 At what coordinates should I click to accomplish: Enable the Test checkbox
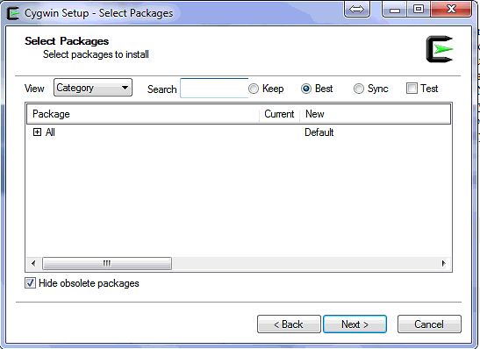412,89
